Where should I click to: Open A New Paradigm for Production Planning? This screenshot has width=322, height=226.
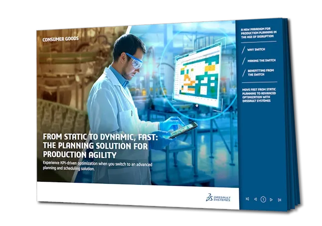(259, 33)
